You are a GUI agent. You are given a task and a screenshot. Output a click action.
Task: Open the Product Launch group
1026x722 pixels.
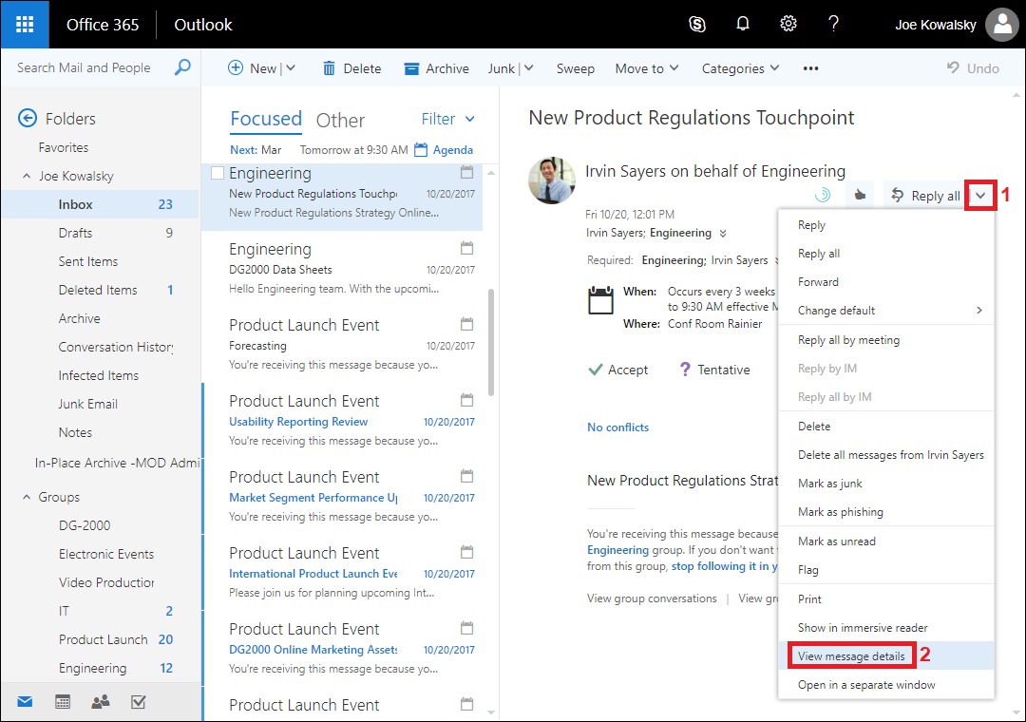coord(101,639)
